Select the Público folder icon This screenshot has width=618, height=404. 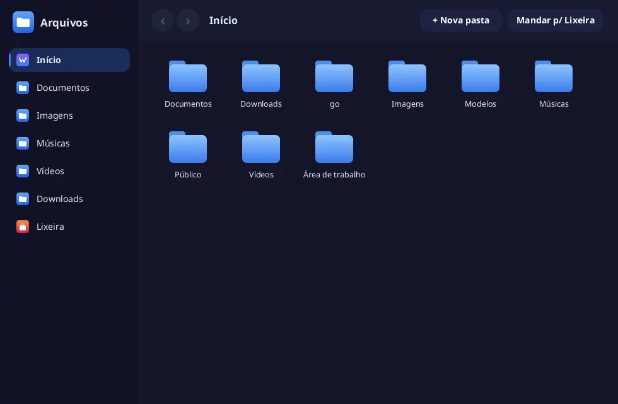[x=188, y=146]
